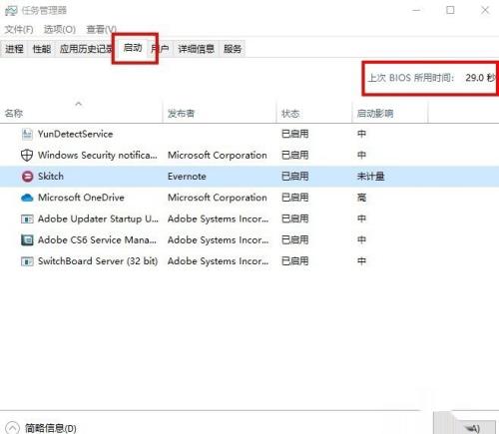499x434 pixels.
Task: Switch to the 应用历史记录 tab
Action: (86, 49)
